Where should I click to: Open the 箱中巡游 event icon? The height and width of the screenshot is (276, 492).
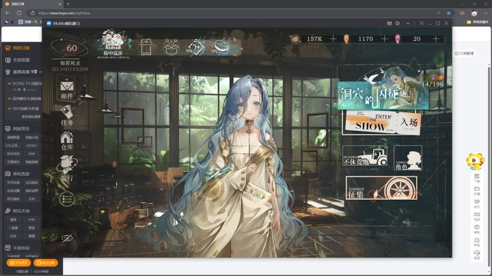(113, 44)
